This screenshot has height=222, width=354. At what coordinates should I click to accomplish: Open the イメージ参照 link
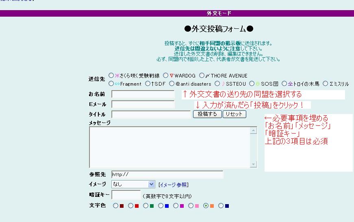[x=173, y=185]
